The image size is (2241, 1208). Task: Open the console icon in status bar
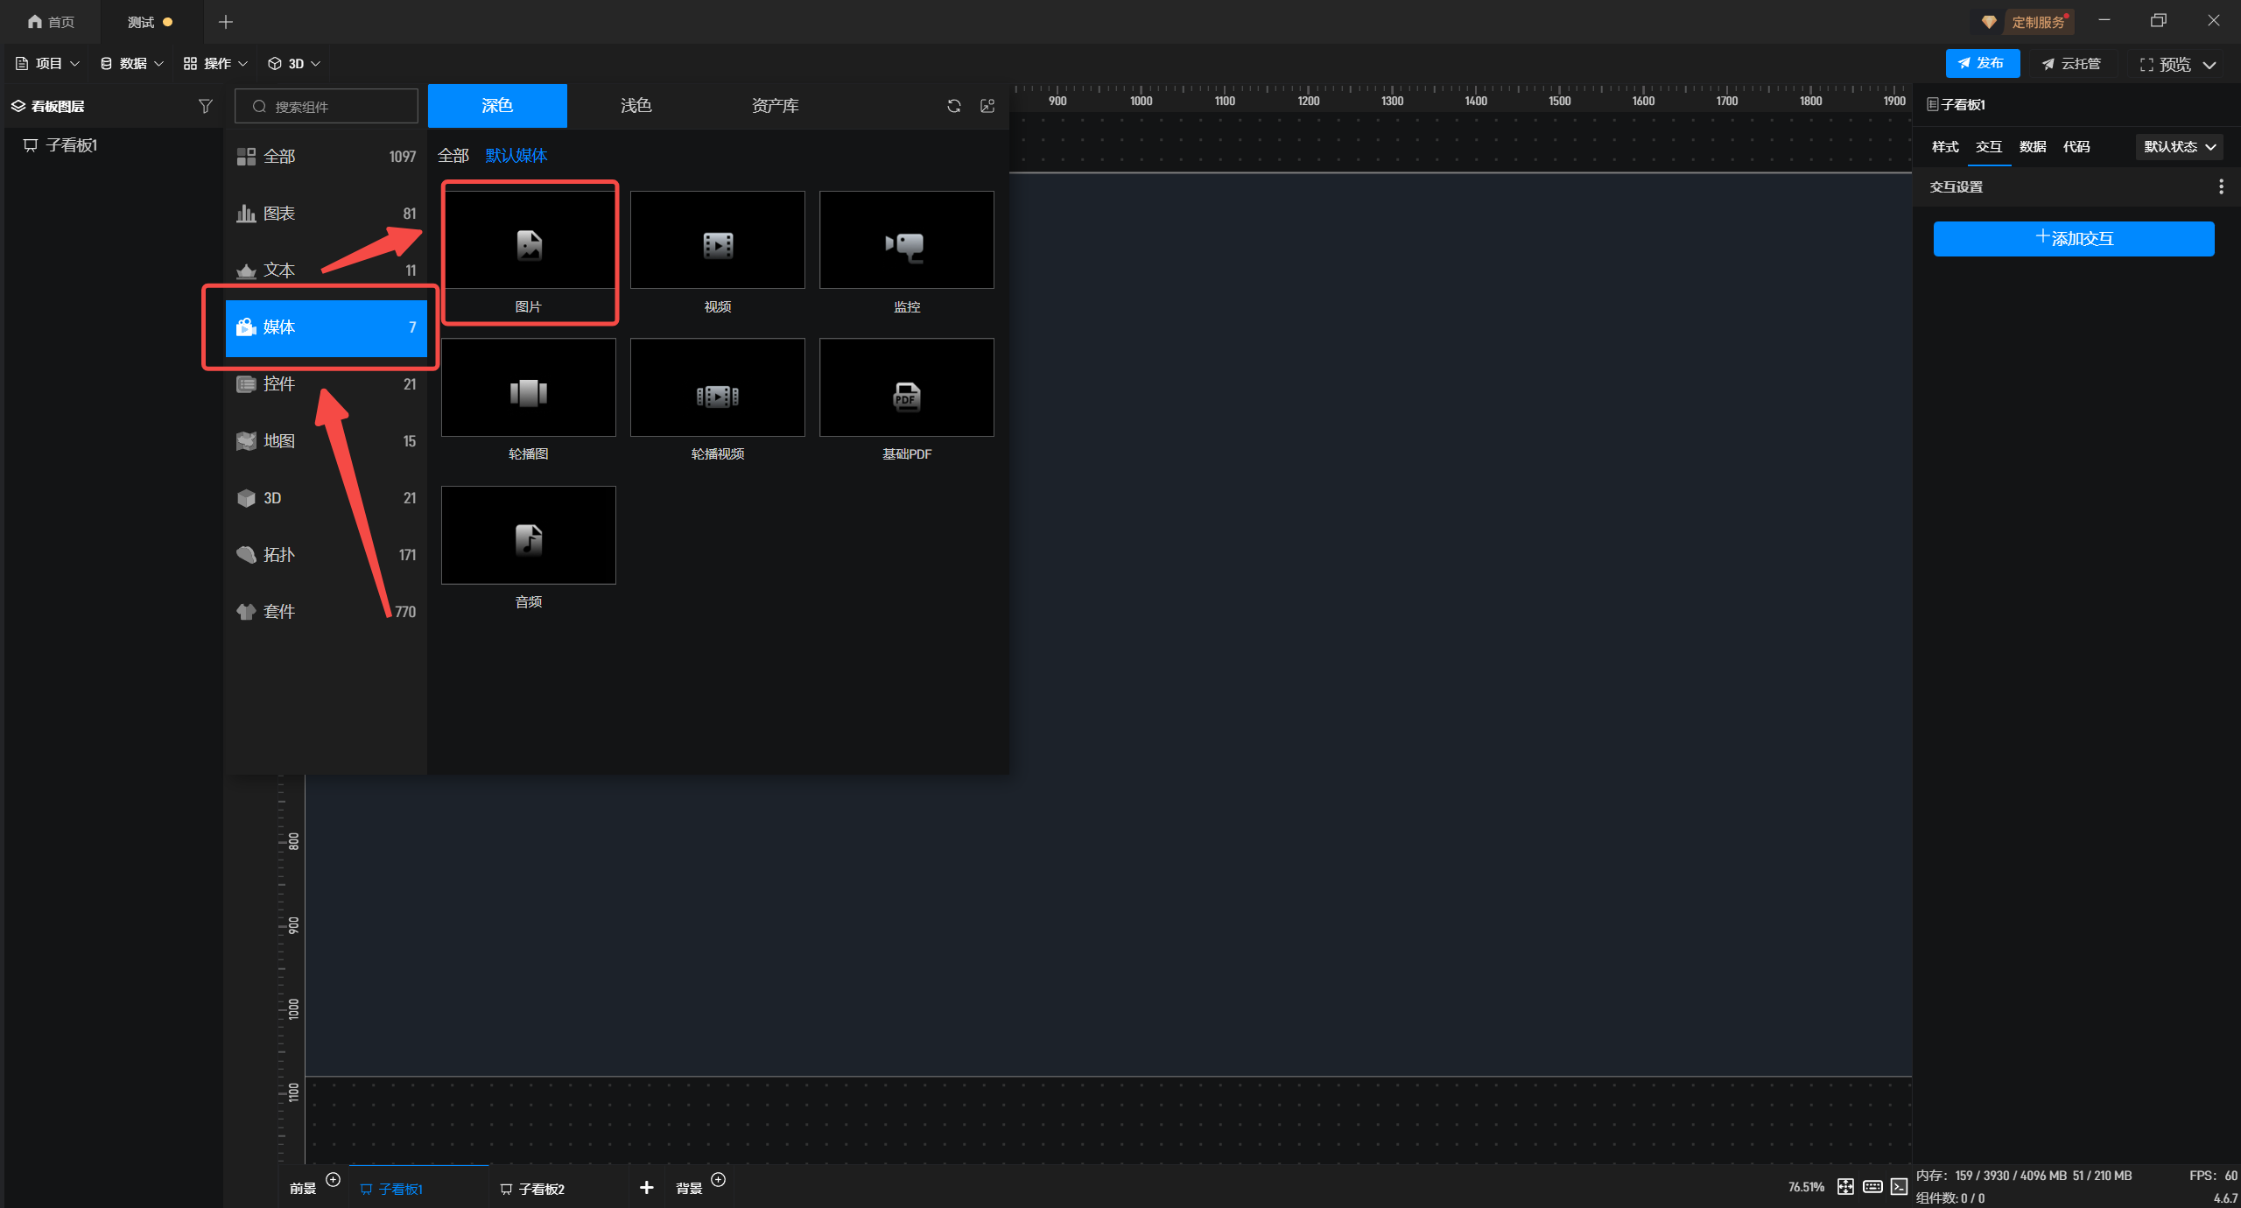[x=1899, y=1186]
